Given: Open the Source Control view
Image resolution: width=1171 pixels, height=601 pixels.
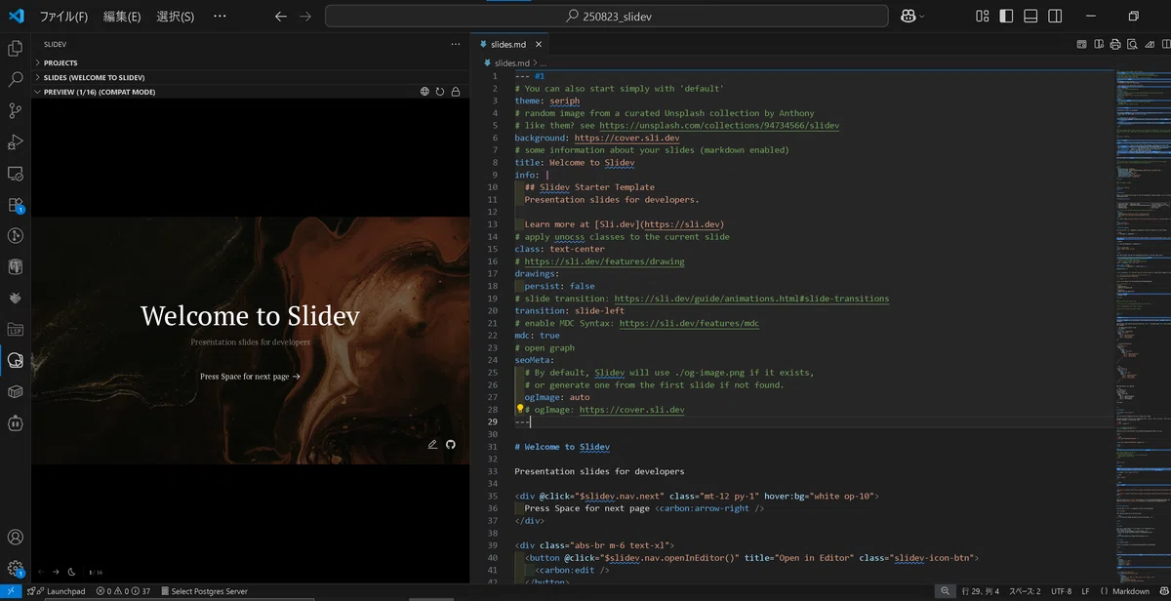Looking at the screenshot, I should coord(16,110).
